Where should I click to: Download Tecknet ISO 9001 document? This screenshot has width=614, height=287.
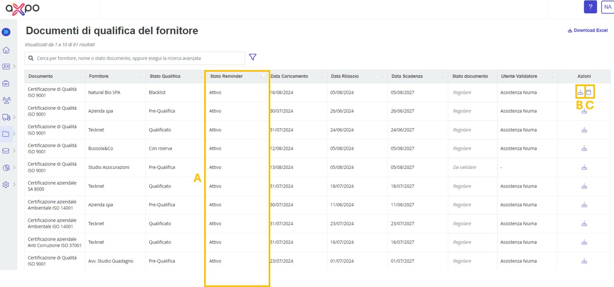584,130
